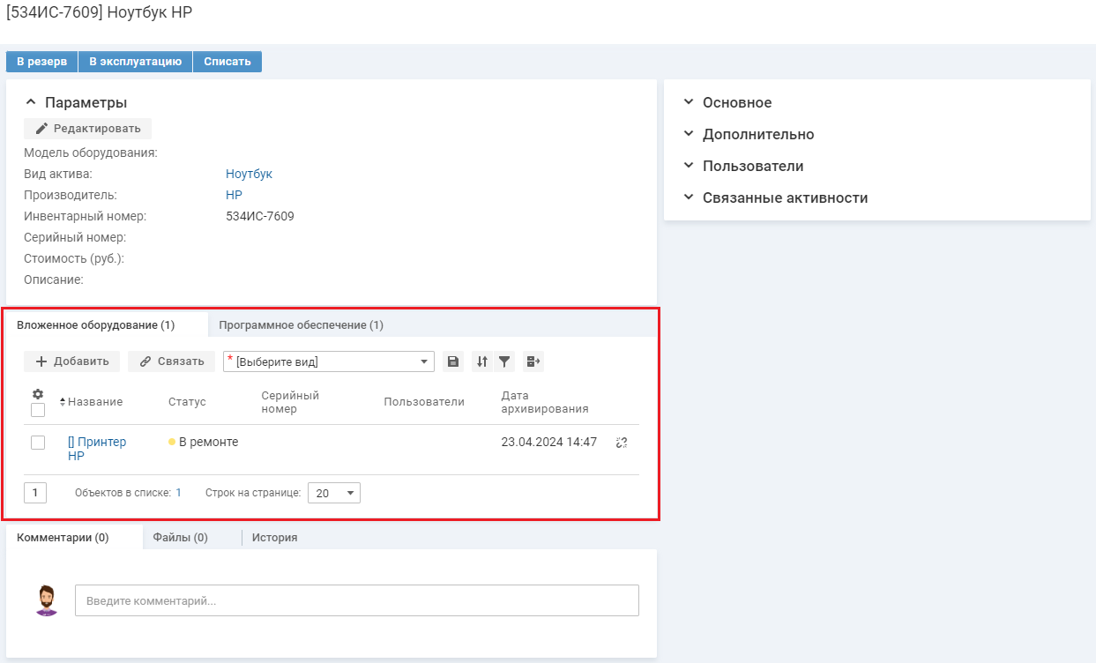Open table column settings gear icon

[x=38, y=394]
